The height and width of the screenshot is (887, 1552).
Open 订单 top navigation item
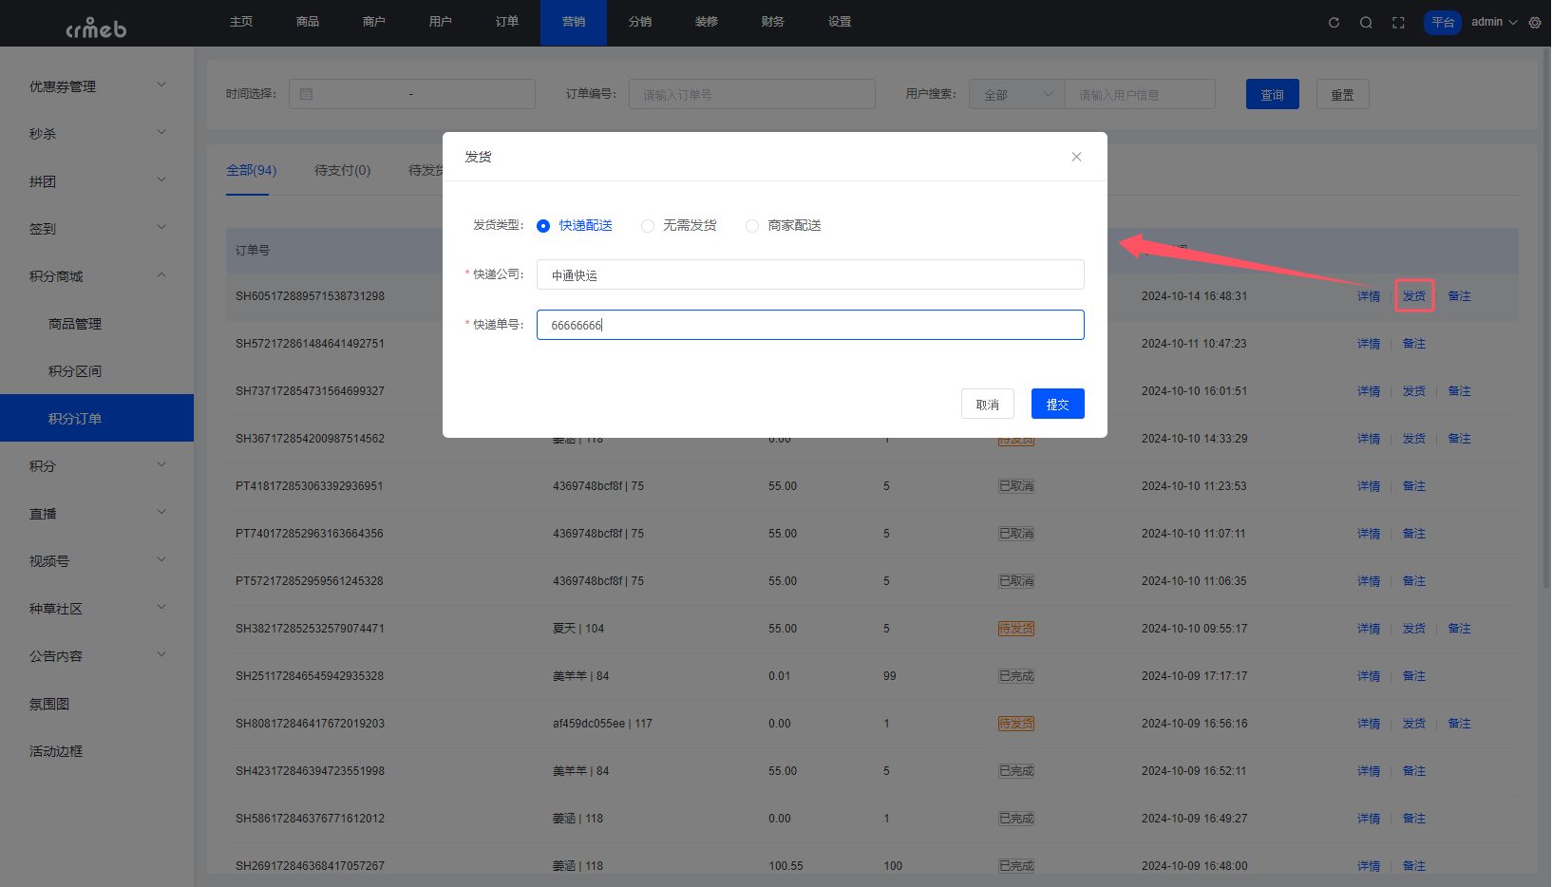coord(507,22)
